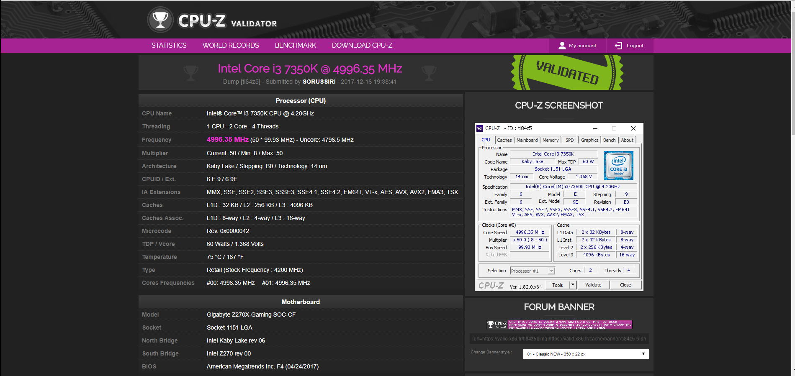Click the American Megatrends BIOS value

(x=262, y=366)
